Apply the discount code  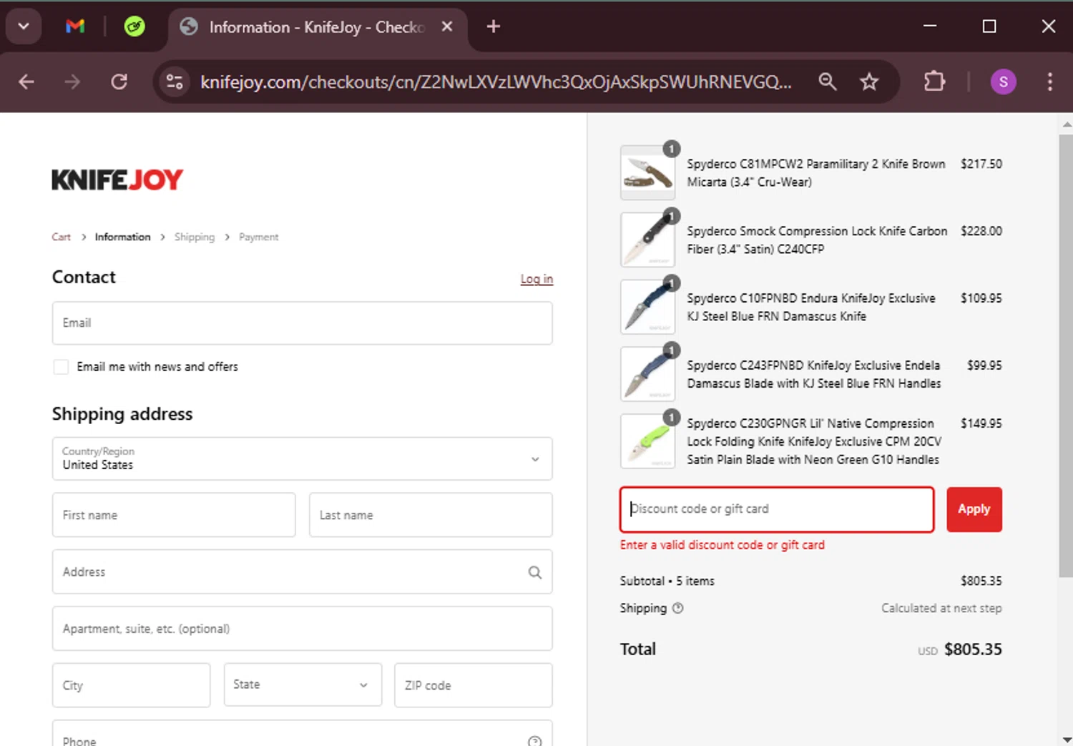[974, 509]
